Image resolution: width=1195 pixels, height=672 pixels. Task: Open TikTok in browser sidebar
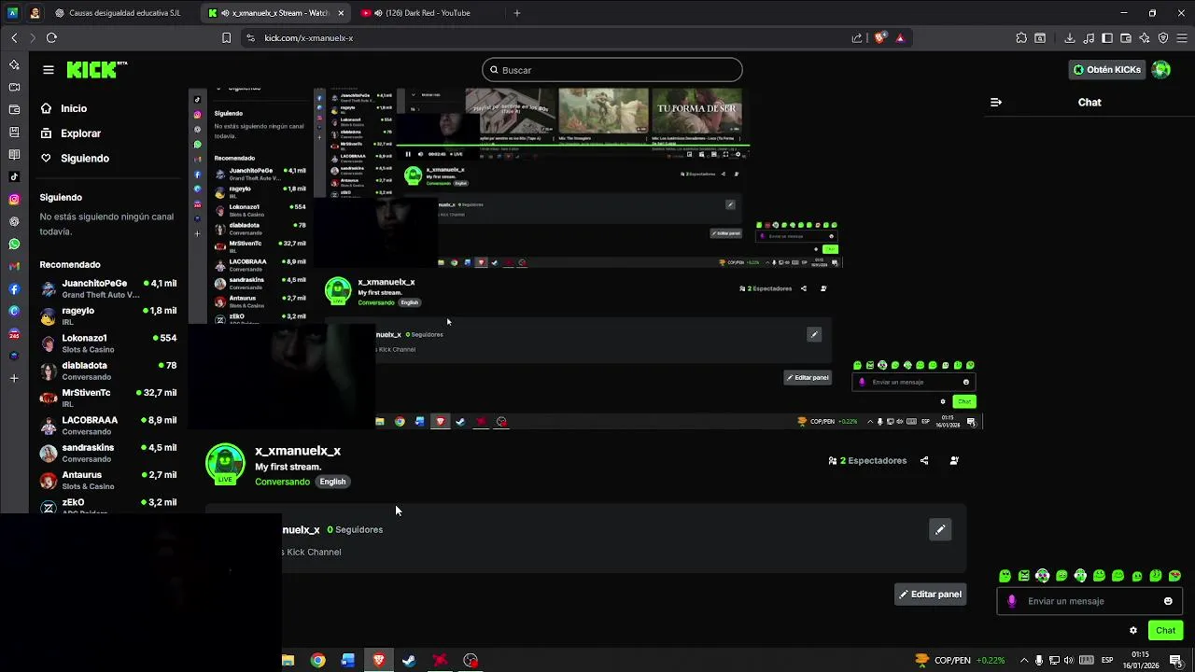[x=14, y=176]
